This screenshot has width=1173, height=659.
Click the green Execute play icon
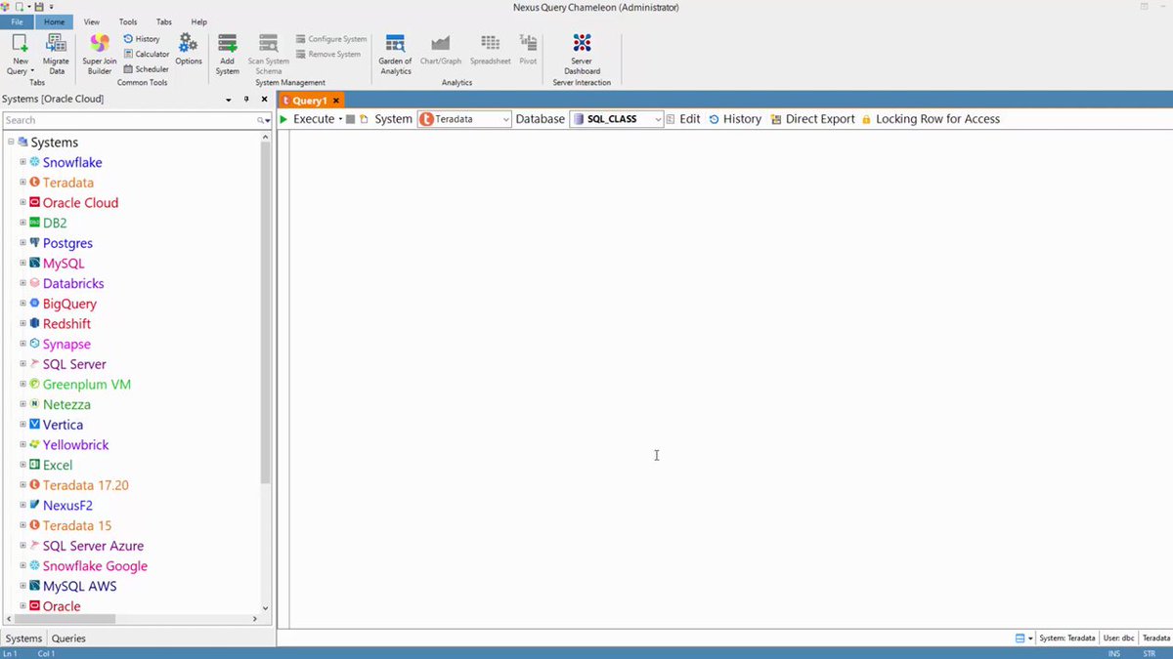[x=283, y=119]
